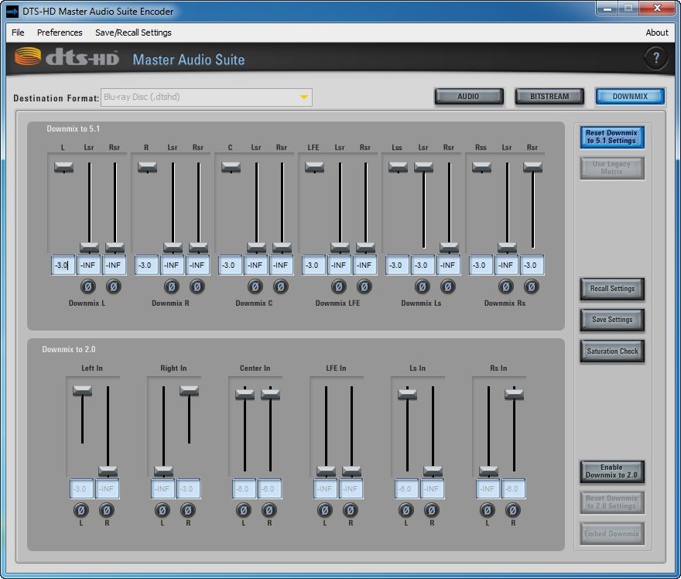Toggle phase invert for Lsr in Downmix R
The width and height of the screenshot is (681, 579).
click(x=172, y=286)
